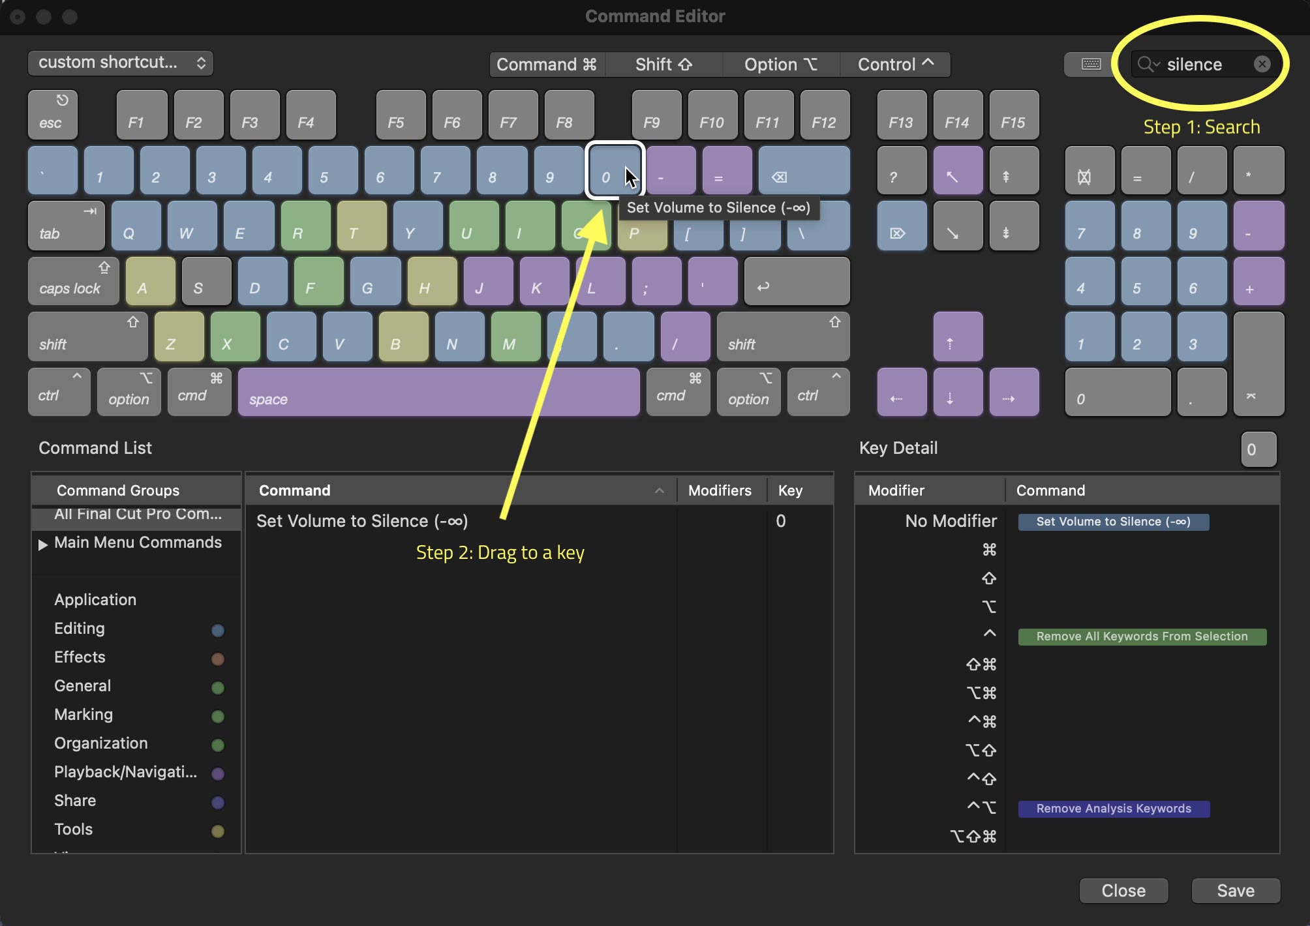Select the Effects command group
Screen dimensions: 1310x926
(137, 657)
